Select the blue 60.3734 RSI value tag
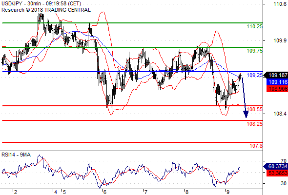288x195 pixels. (275, 166)
